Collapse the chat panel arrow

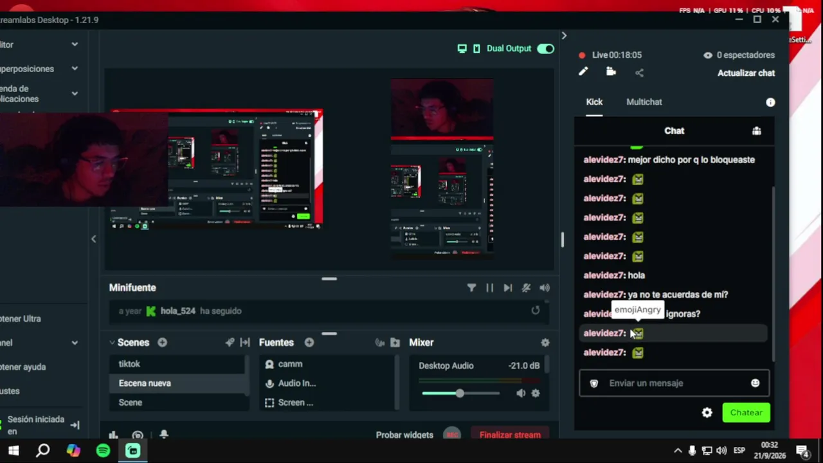(564, 35)
